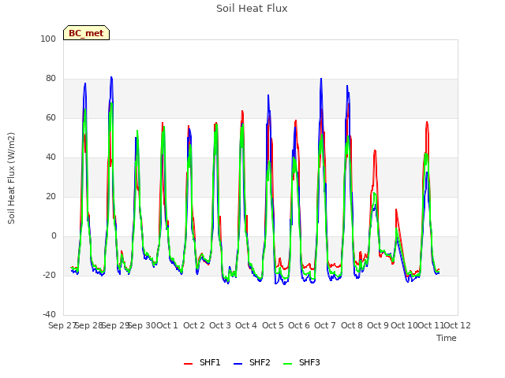This screenshot has height=378, width=505.
Task: Click the Oct 3 x-axis label
Action: coord(220,325)
